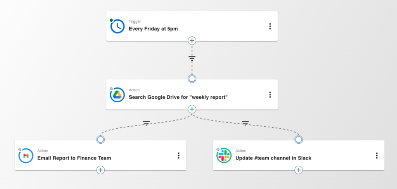Open three-dot menu on Email Report action
The height and width of the screenshot is (189, 397).
click(x=178, y=156)
